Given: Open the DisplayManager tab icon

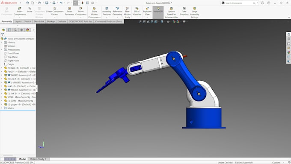Looking at the screenshot, I should pyautogui.click(x=28, y=30).
